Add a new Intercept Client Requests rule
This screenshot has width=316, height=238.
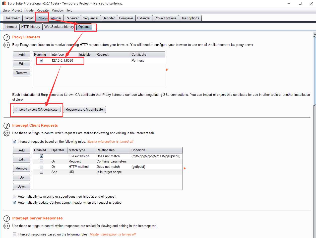[22, 150]
